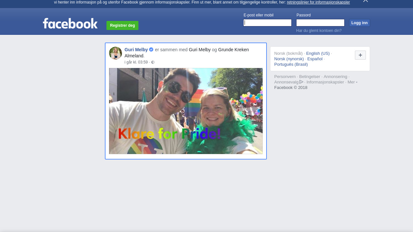Click the Logg inn button

pos(359,23)
